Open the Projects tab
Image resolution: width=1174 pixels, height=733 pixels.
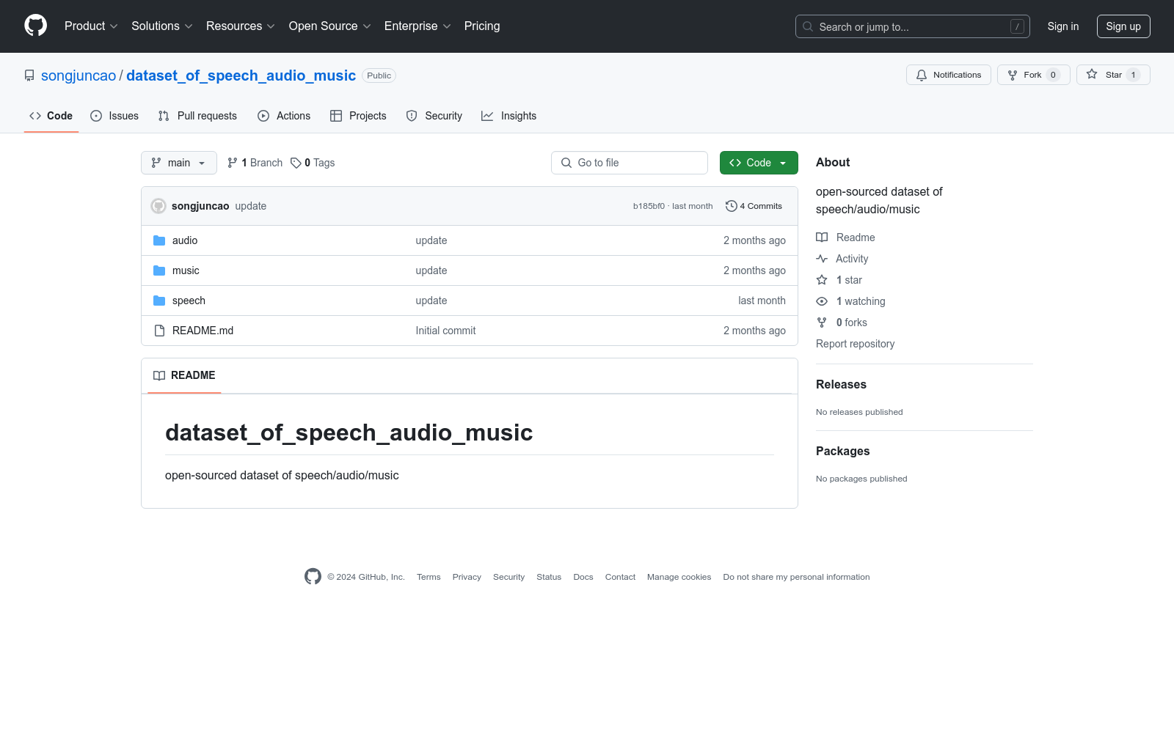pyautogui.click(x=358, y=116)
